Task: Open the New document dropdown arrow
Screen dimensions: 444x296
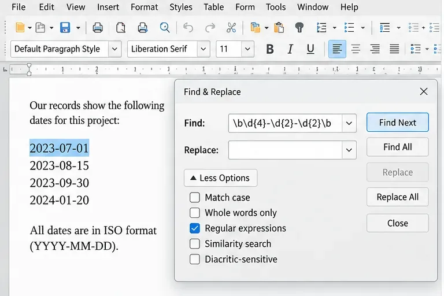Action: point(29,28)
